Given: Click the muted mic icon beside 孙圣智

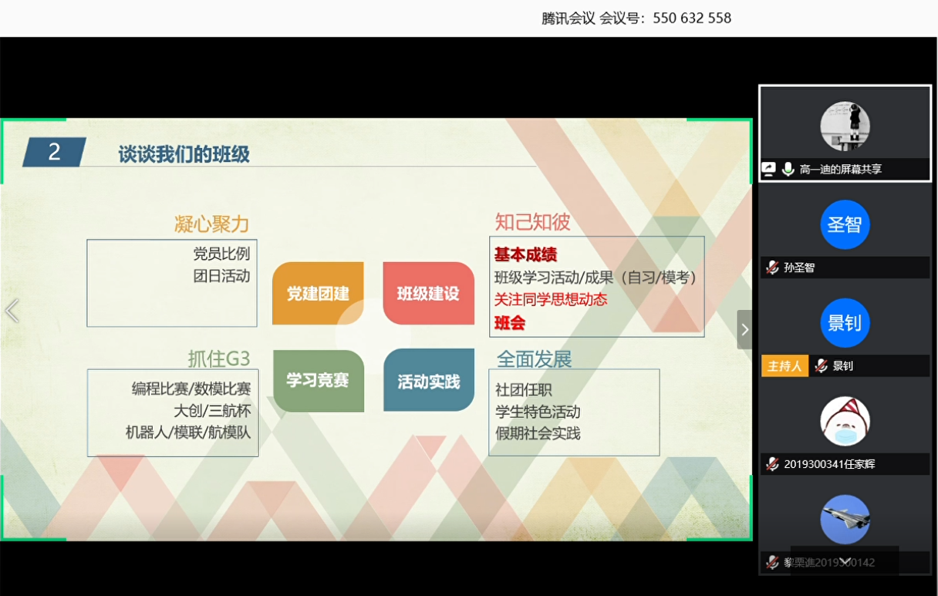Looking at the screenshot, I should [771, 268].
